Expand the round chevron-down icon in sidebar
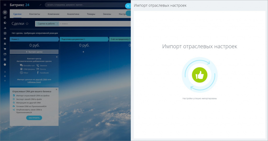Viewport: 268px width, 141px height. pyautogui.click(x=5, y=64)
